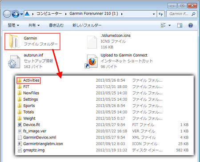Open the recent pages dropdown arrow

(x=22, y=14)
